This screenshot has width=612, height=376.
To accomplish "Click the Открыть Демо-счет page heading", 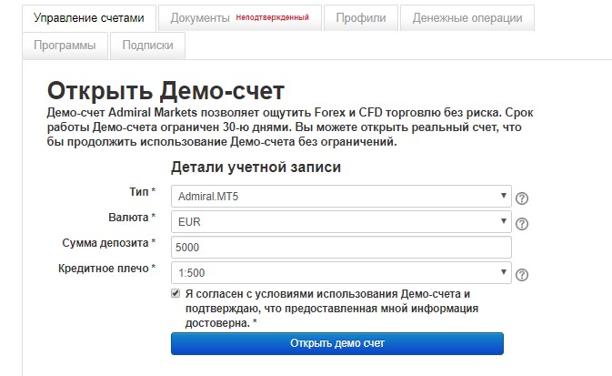I will 166,91.
